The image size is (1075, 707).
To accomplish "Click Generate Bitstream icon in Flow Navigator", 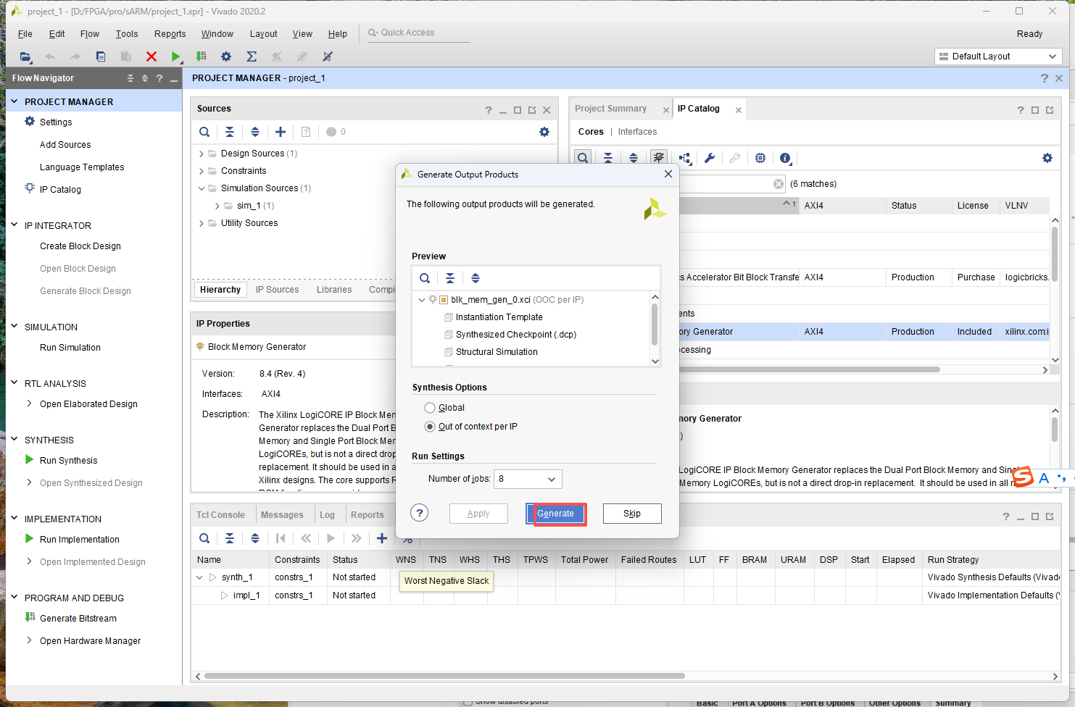I will (30, 618).
